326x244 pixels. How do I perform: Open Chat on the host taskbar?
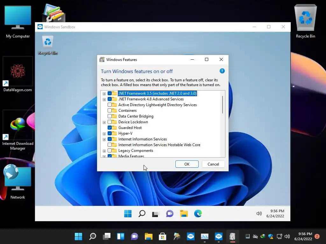point(135,236)
